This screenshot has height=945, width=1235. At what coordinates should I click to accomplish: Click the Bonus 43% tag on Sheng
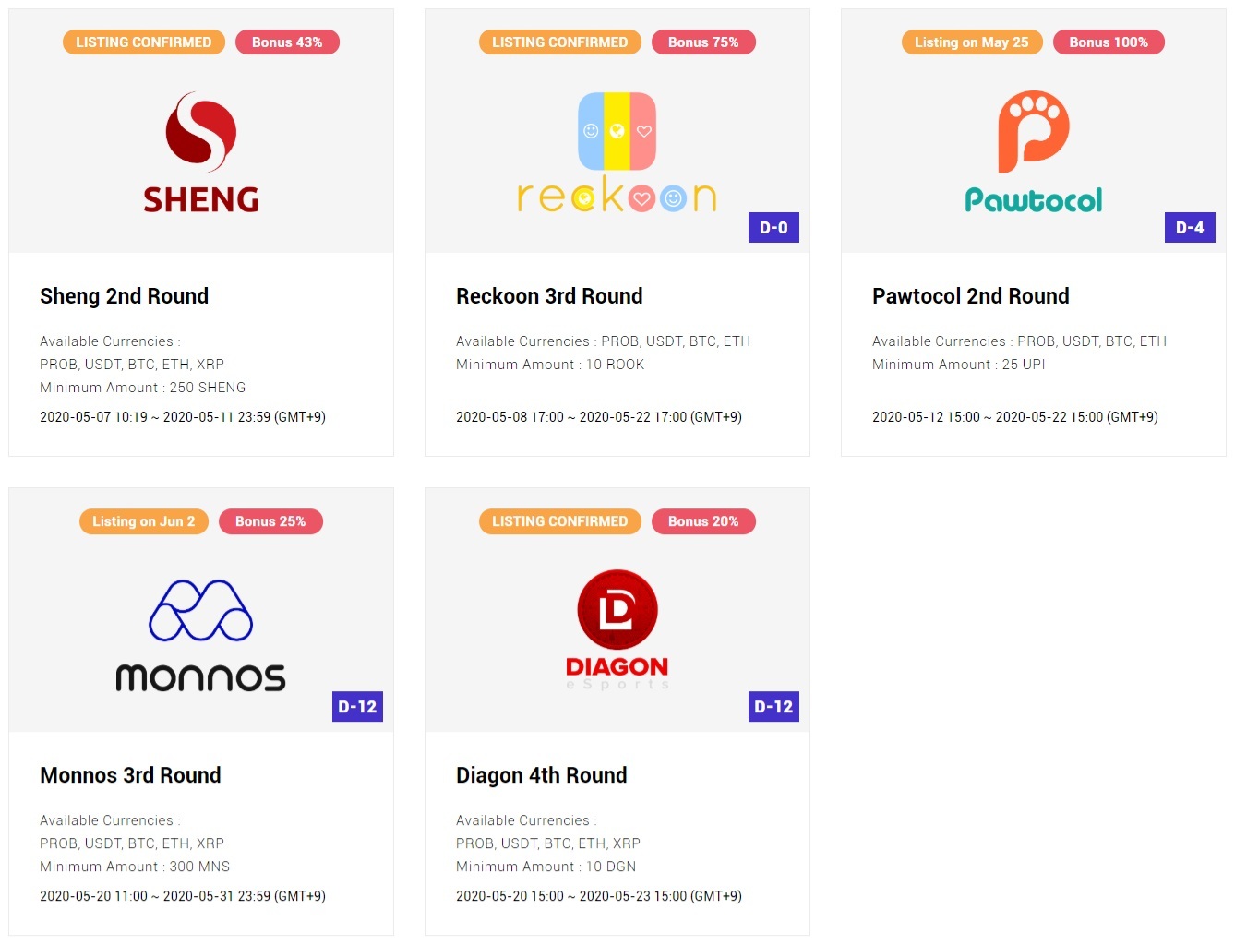tap(287, 42)
